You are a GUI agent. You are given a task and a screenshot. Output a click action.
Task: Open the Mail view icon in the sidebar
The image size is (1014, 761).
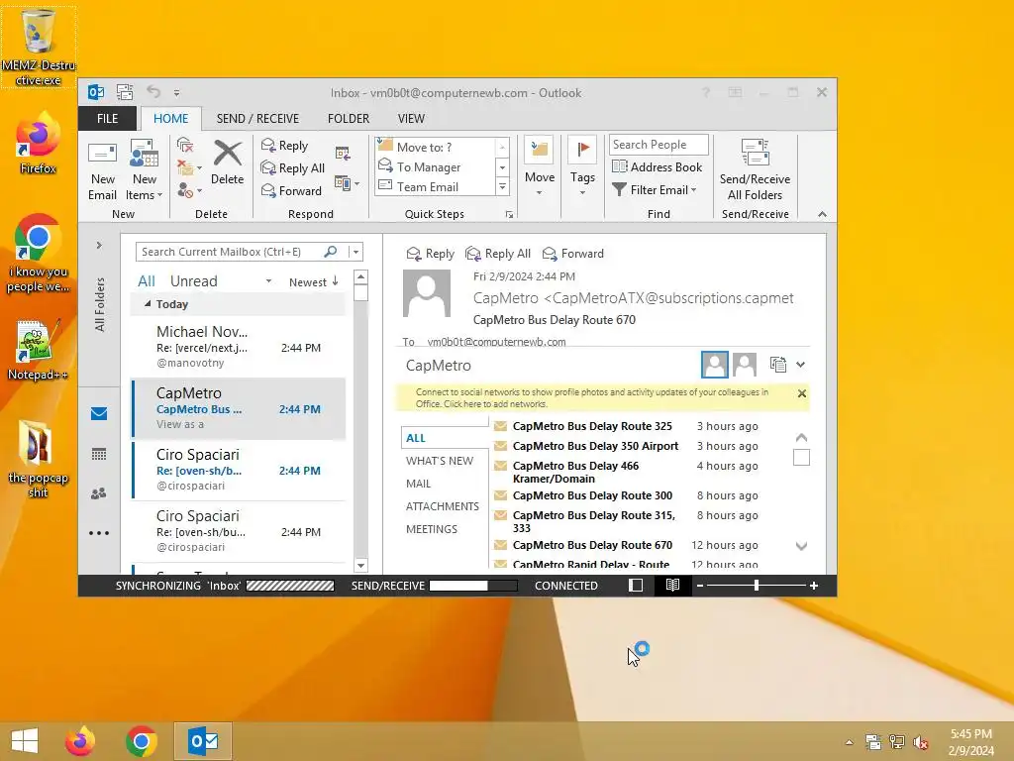click(99, 414)
